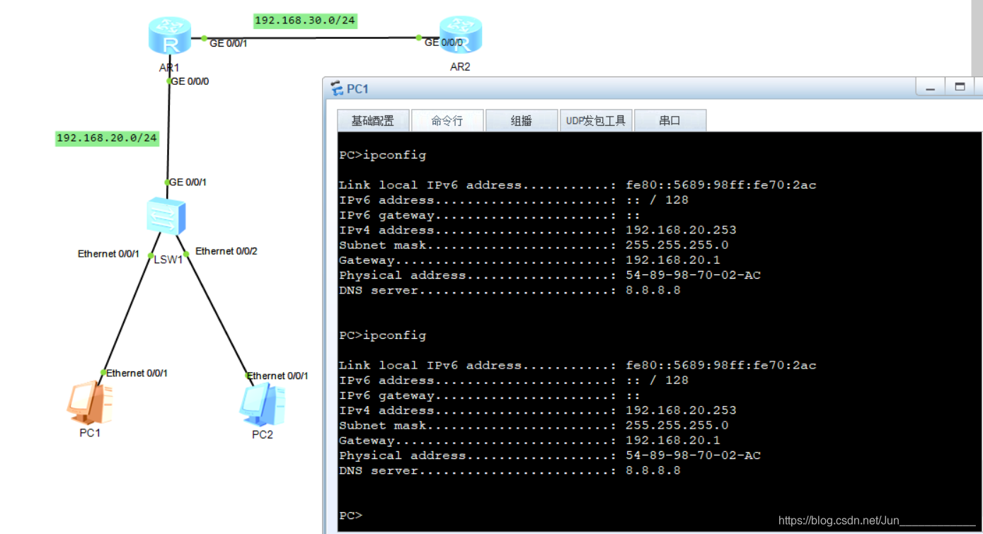
Task: Switch to the 命令行 tab
Action: [447, 121]
